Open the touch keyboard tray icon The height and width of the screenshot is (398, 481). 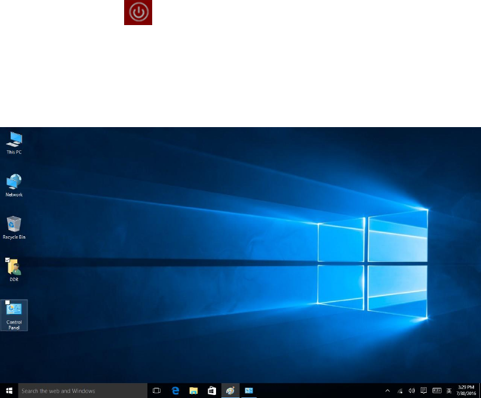437,391
